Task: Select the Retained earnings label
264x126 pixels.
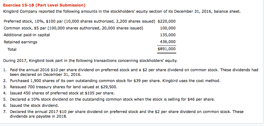Action: tap(20, 42)
